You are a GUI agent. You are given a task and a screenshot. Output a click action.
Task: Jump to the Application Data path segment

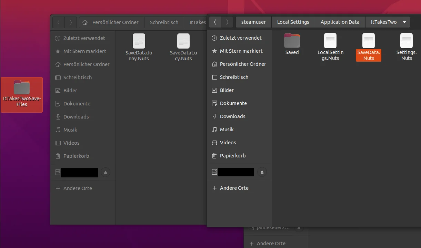(x=340, y=22)
